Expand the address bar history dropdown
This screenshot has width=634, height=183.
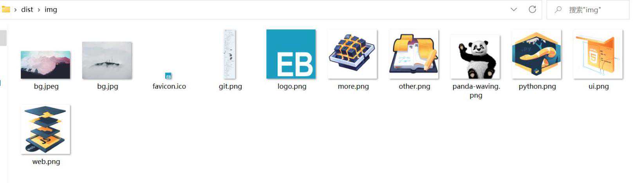(x=514, y=9)
